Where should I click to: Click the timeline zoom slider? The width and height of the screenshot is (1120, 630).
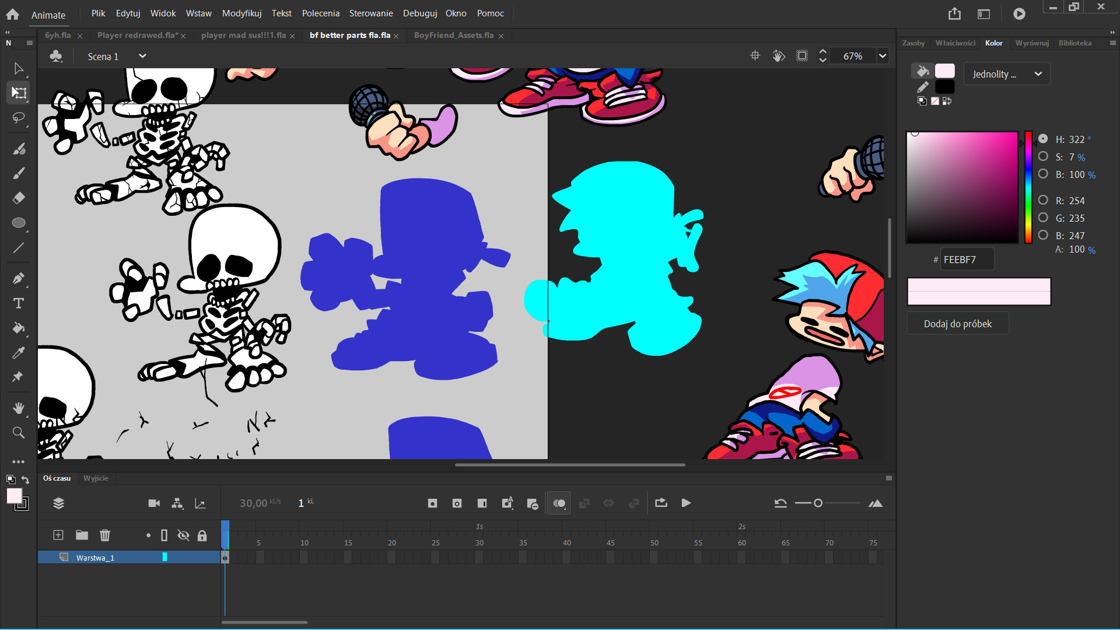tap(827, 503)
